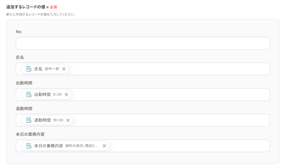Screen dimensions: 289x168
Task: Click into the empty No input field
Action: [143, 43]
